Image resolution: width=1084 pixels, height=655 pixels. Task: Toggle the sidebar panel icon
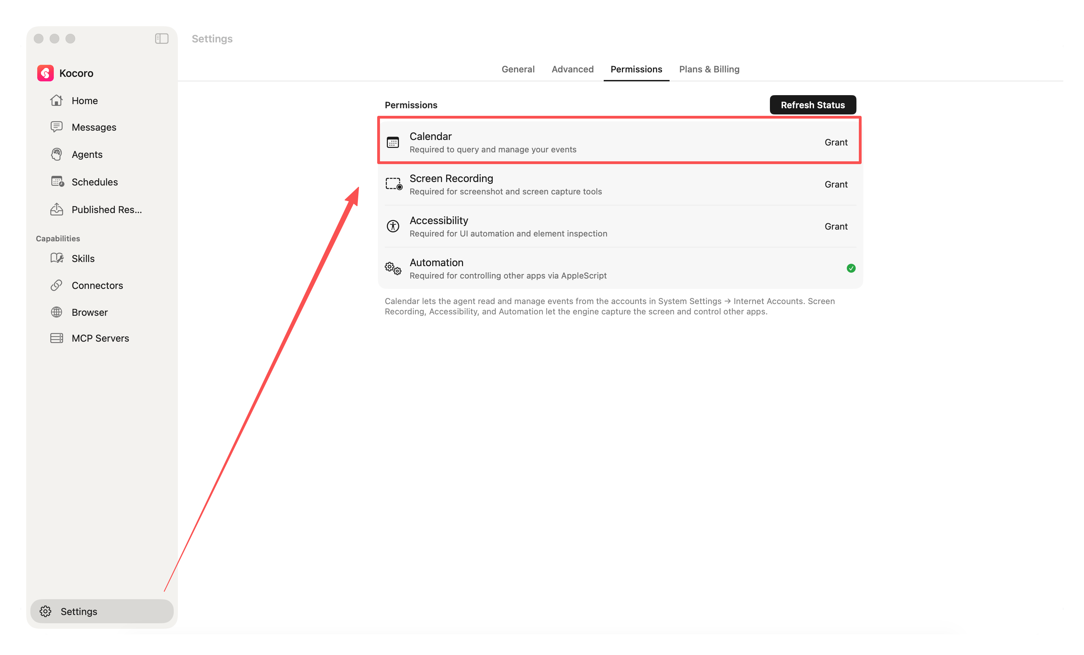(x=161, y=39)
